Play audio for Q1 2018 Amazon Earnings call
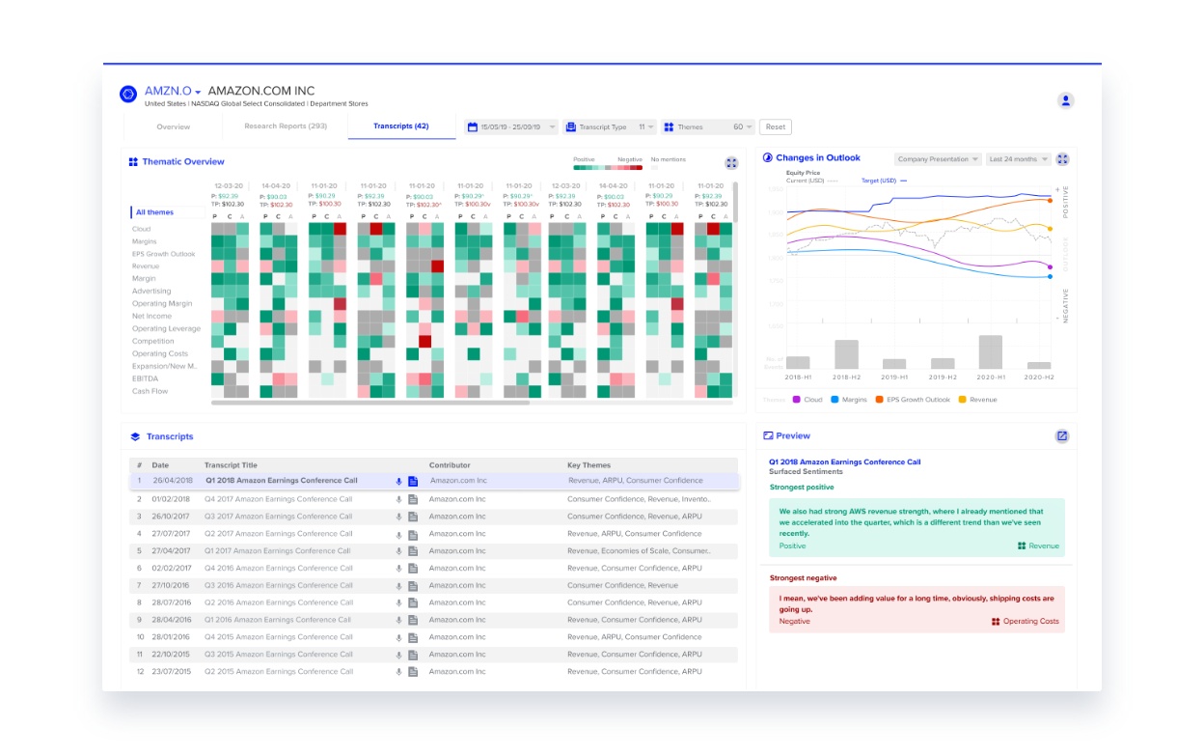The width and height of the screenshot is (1204, 755). 398,481
